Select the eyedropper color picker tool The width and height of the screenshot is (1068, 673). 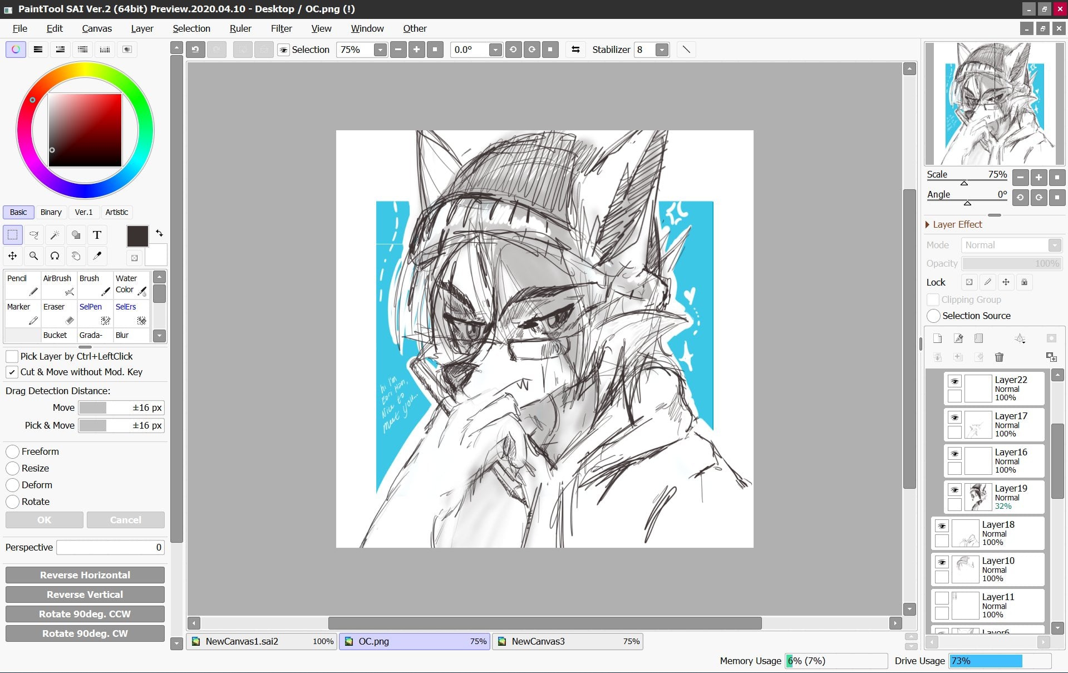(97, 256)
